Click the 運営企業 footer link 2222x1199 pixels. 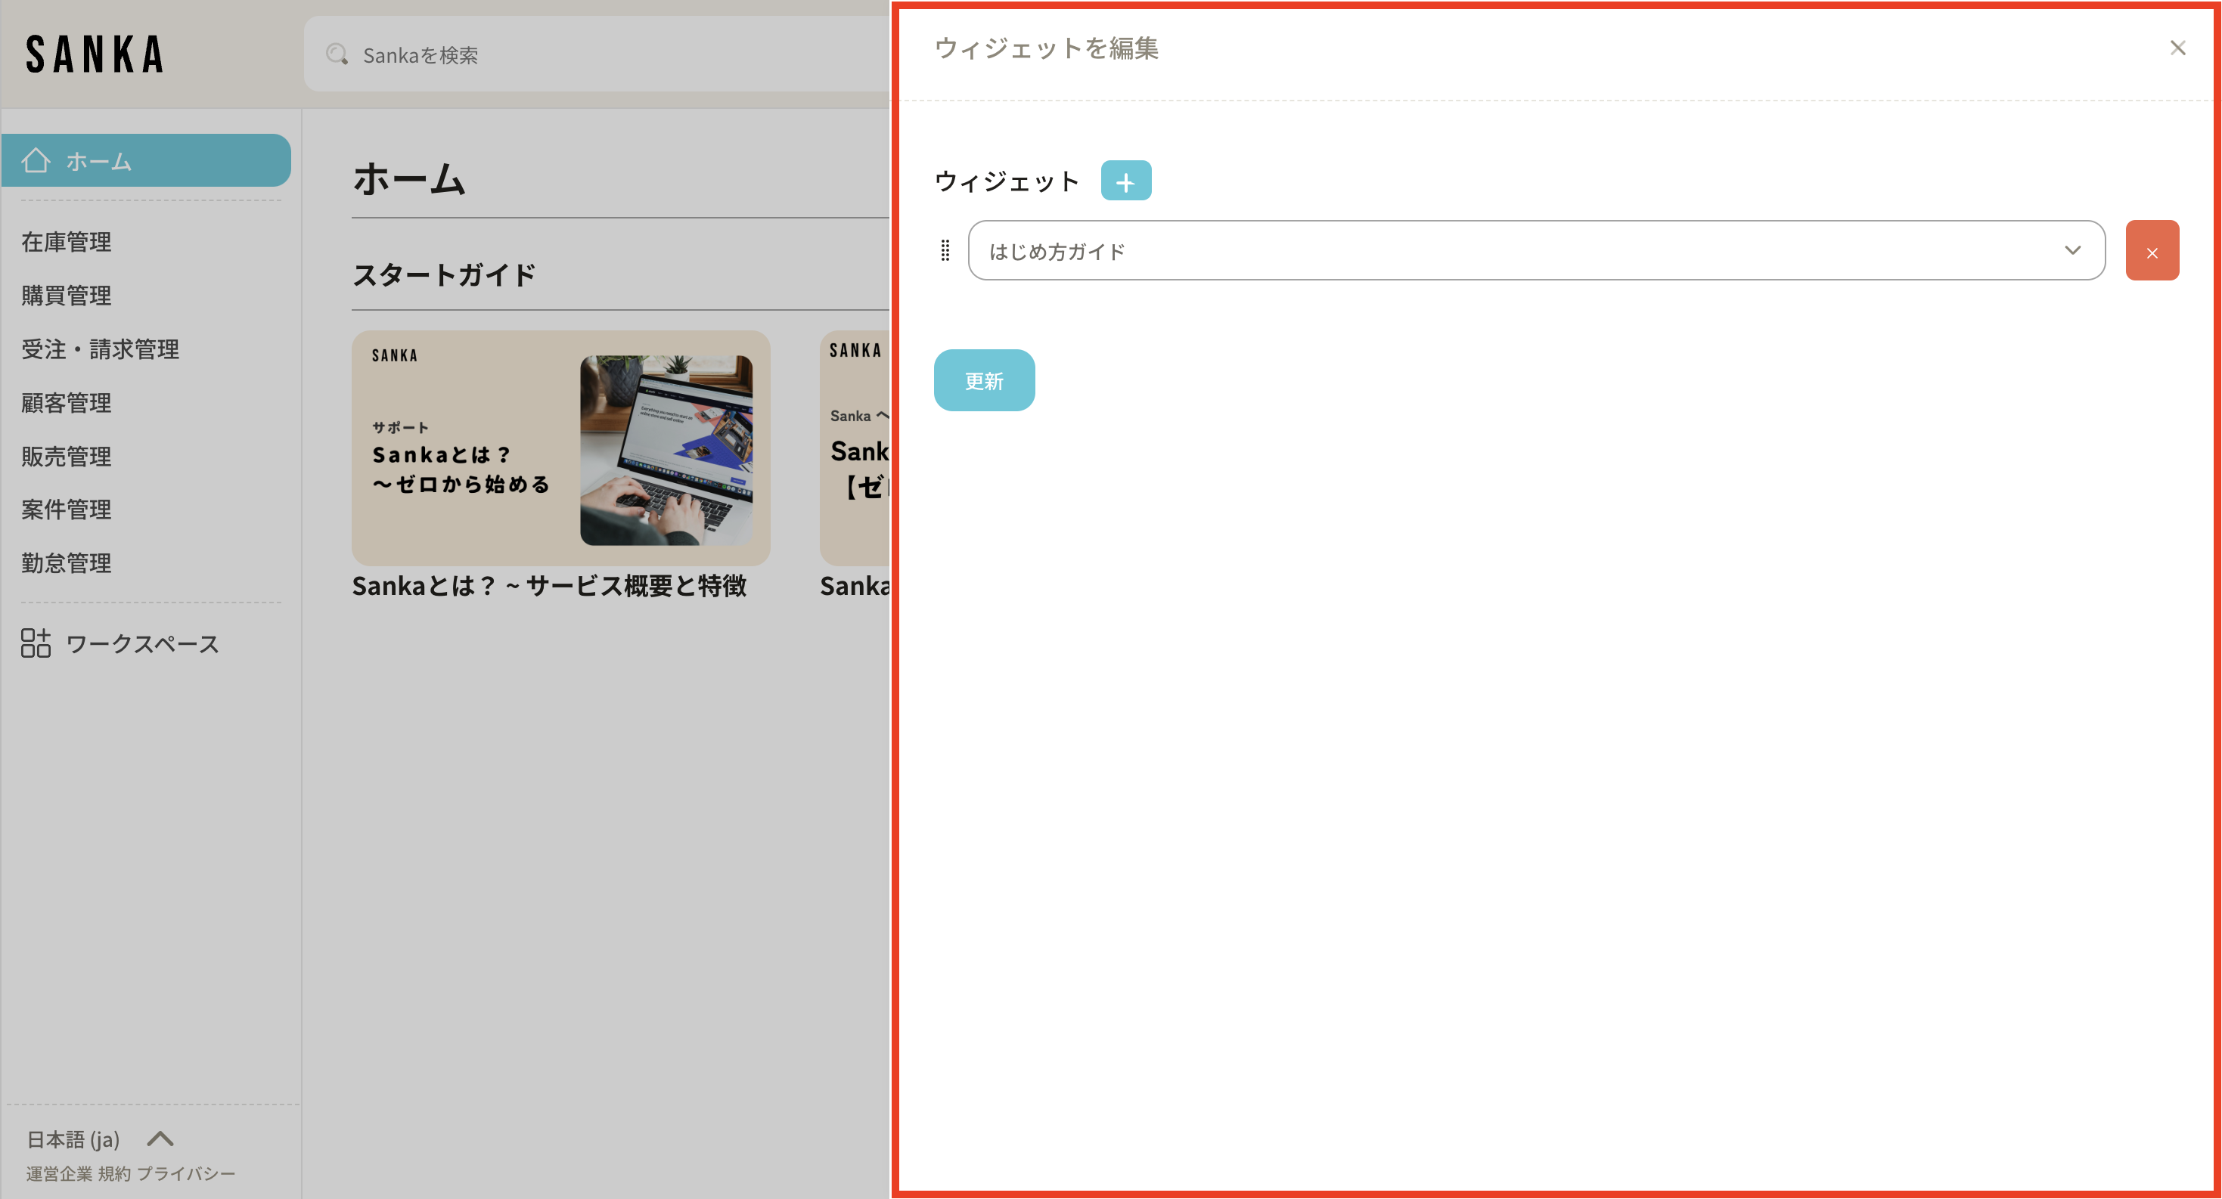click(59, 1174)
